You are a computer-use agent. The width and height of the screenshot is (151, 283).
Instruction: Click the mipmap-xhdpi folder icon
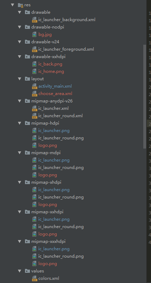(x=27, y=182)
